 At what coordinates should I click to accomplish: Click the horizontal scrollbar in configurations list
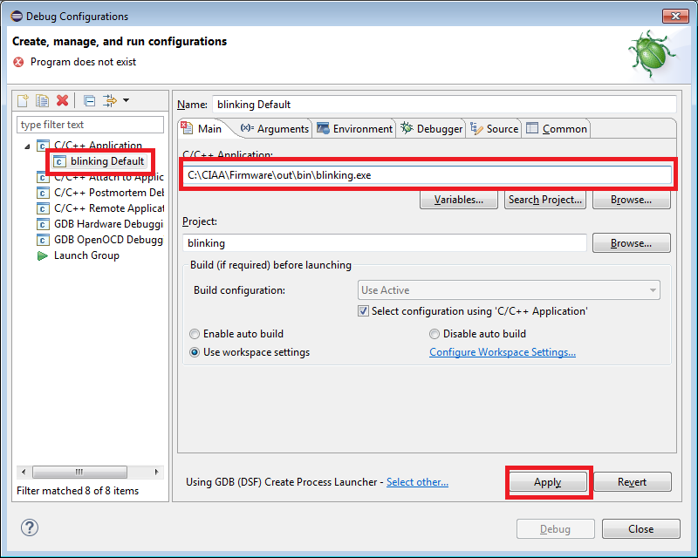[90, 472]
